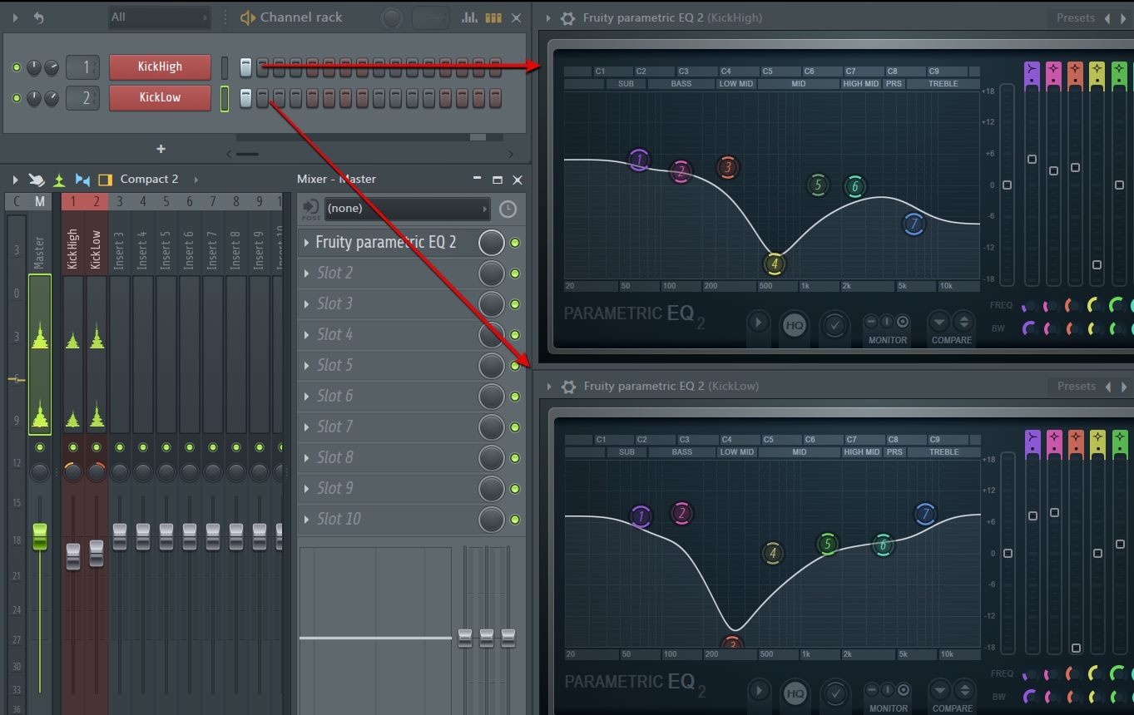Click the HQ button in the KickHigh EQ

click(795, 325)
